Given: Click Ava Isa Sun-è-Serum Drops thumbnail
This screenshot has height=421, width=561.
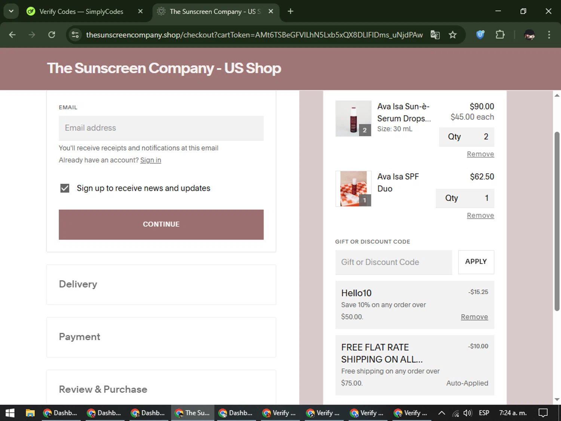Looking at the screenshot, I should pos(353,119).
